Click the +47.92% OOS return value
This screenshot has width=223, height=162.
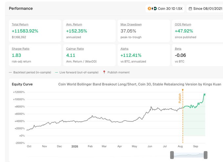coord(184,31)
